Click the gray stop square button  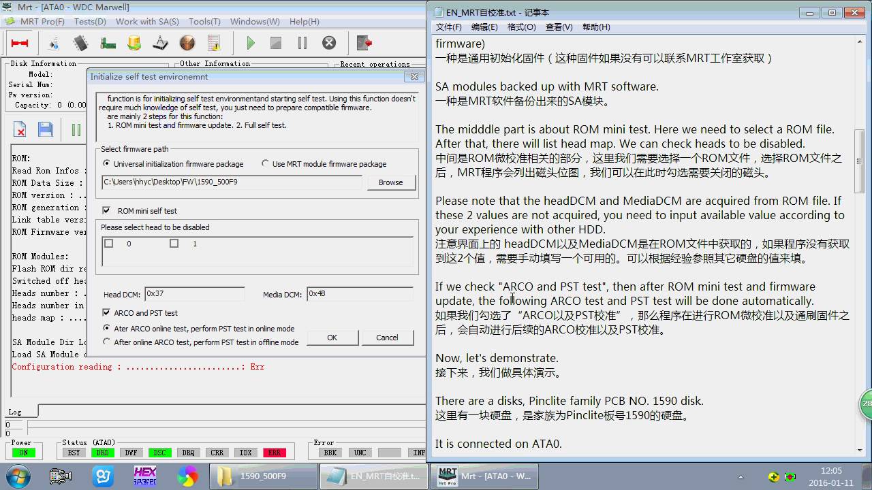[276, 43]
